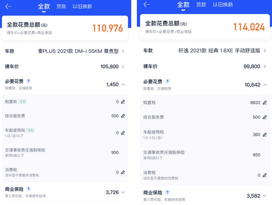Edit 综合服务费 500 in right panel
Image resolution: width=272 pixels, height=205 pixels.
tap(264, 117)
